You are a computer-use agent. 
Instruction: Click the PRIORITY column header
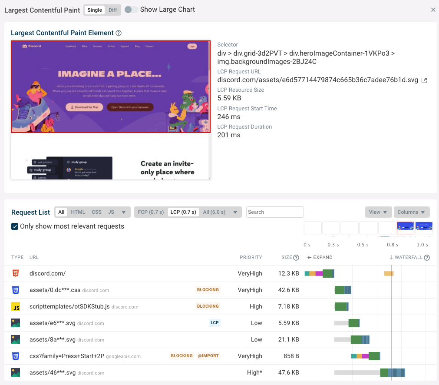click(x=251, y=258)
